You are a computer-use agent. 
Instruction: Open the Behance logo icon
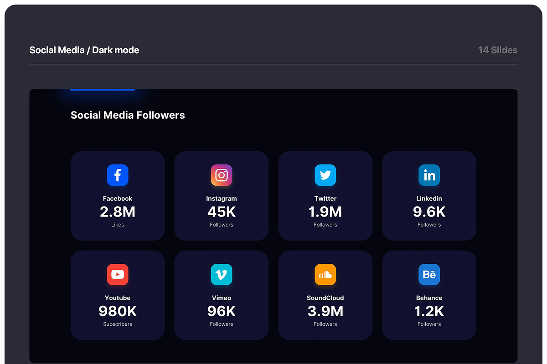click(x=429, y=274)
